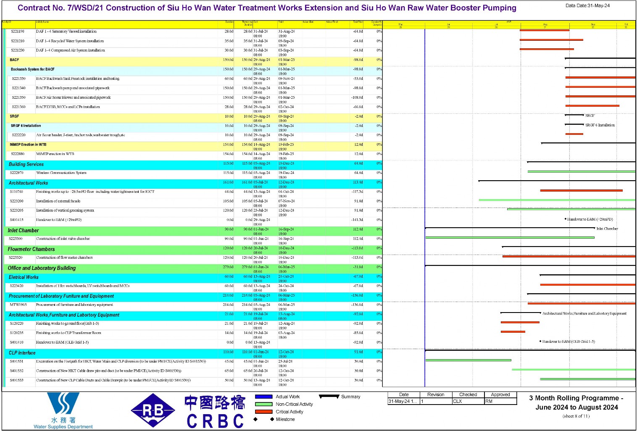Click activity ID S221190
Viewport: 637px width, 431px height.
[x=18, y=32]
